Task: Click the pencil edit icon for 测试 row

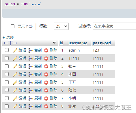Action: (15, 106)
